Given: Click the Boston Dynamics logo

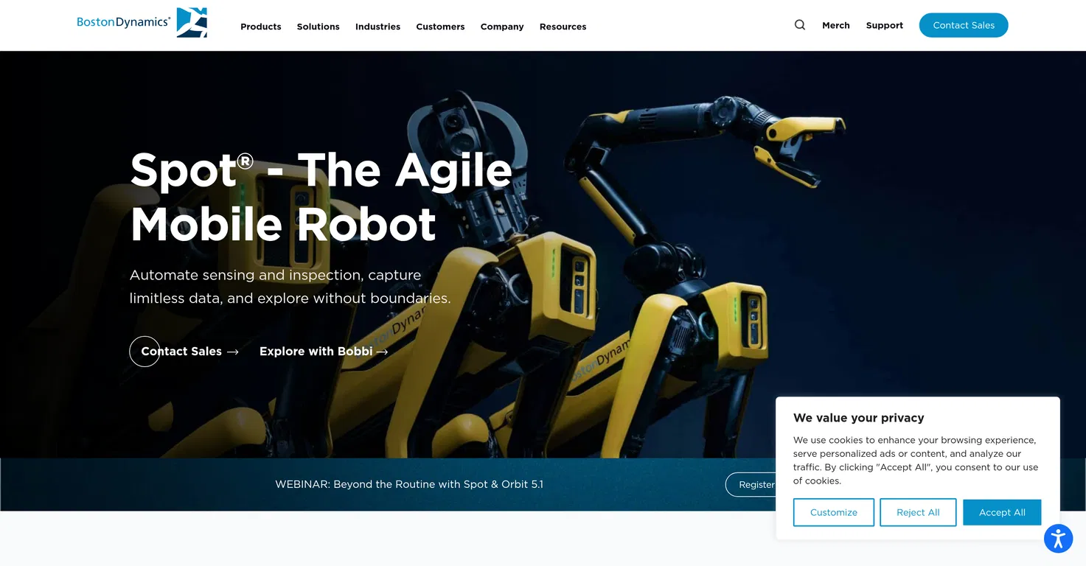Looking at the screenshot, I should [x=142, y=23].
